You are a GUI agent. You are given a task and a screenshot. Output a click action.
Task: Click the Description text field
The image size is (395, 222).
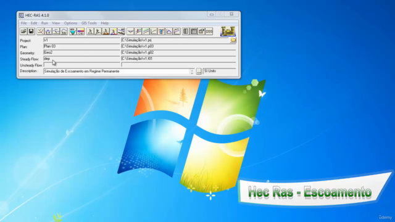point(117,72)
